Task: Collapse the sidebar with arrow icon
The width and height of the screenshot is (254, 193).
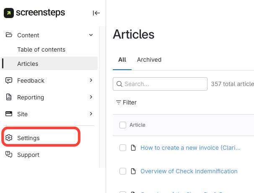Action: [96, 13]
